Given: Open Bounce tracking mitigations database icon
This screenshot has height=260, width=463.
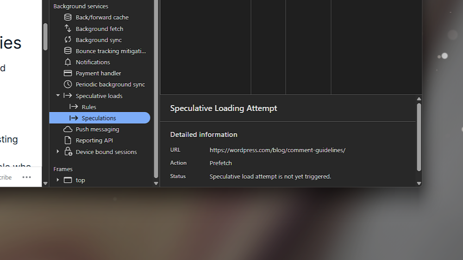Looking at the screenshot, I should coord(68,51).
